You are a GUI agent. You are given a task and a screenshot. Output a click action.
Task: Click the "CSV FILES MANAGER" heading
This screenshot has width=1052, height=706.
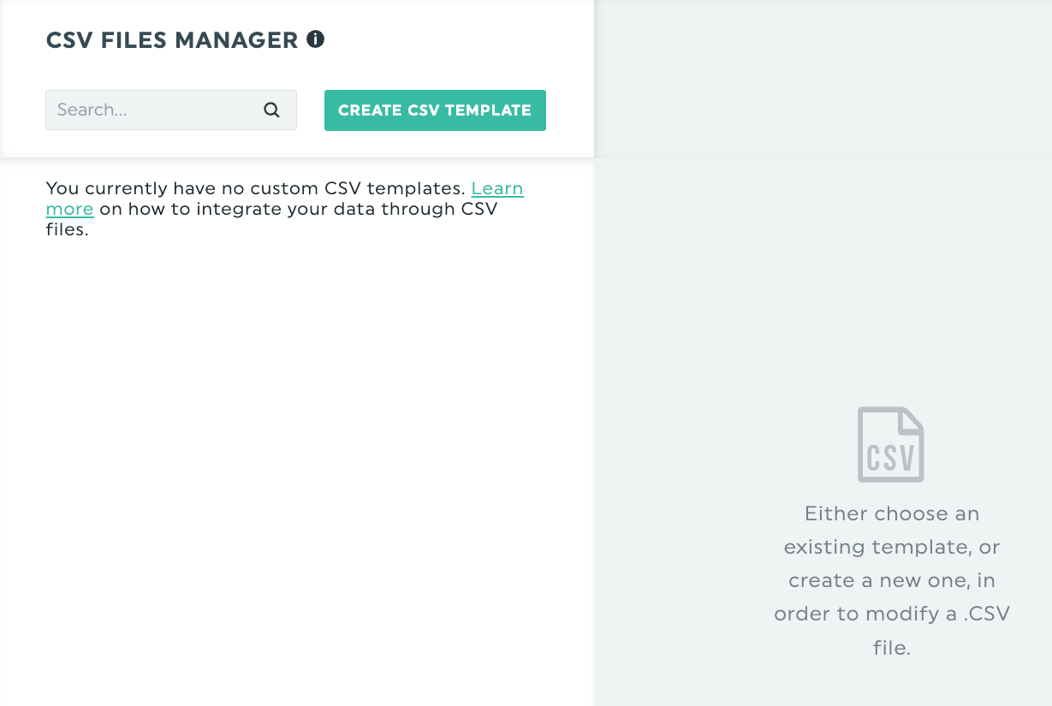click(x=169, y=39)
